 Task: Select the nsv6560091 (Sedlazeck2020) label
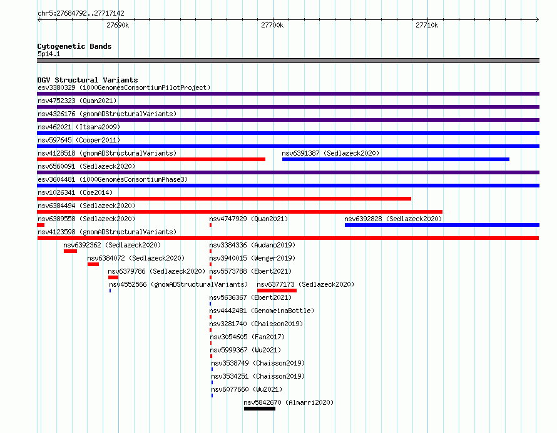86,166
